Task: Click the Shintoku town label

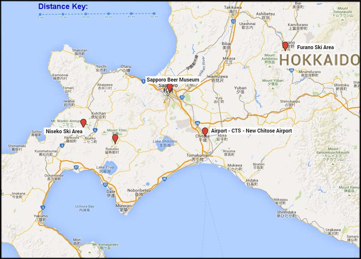Action: (x=341, y=87)
